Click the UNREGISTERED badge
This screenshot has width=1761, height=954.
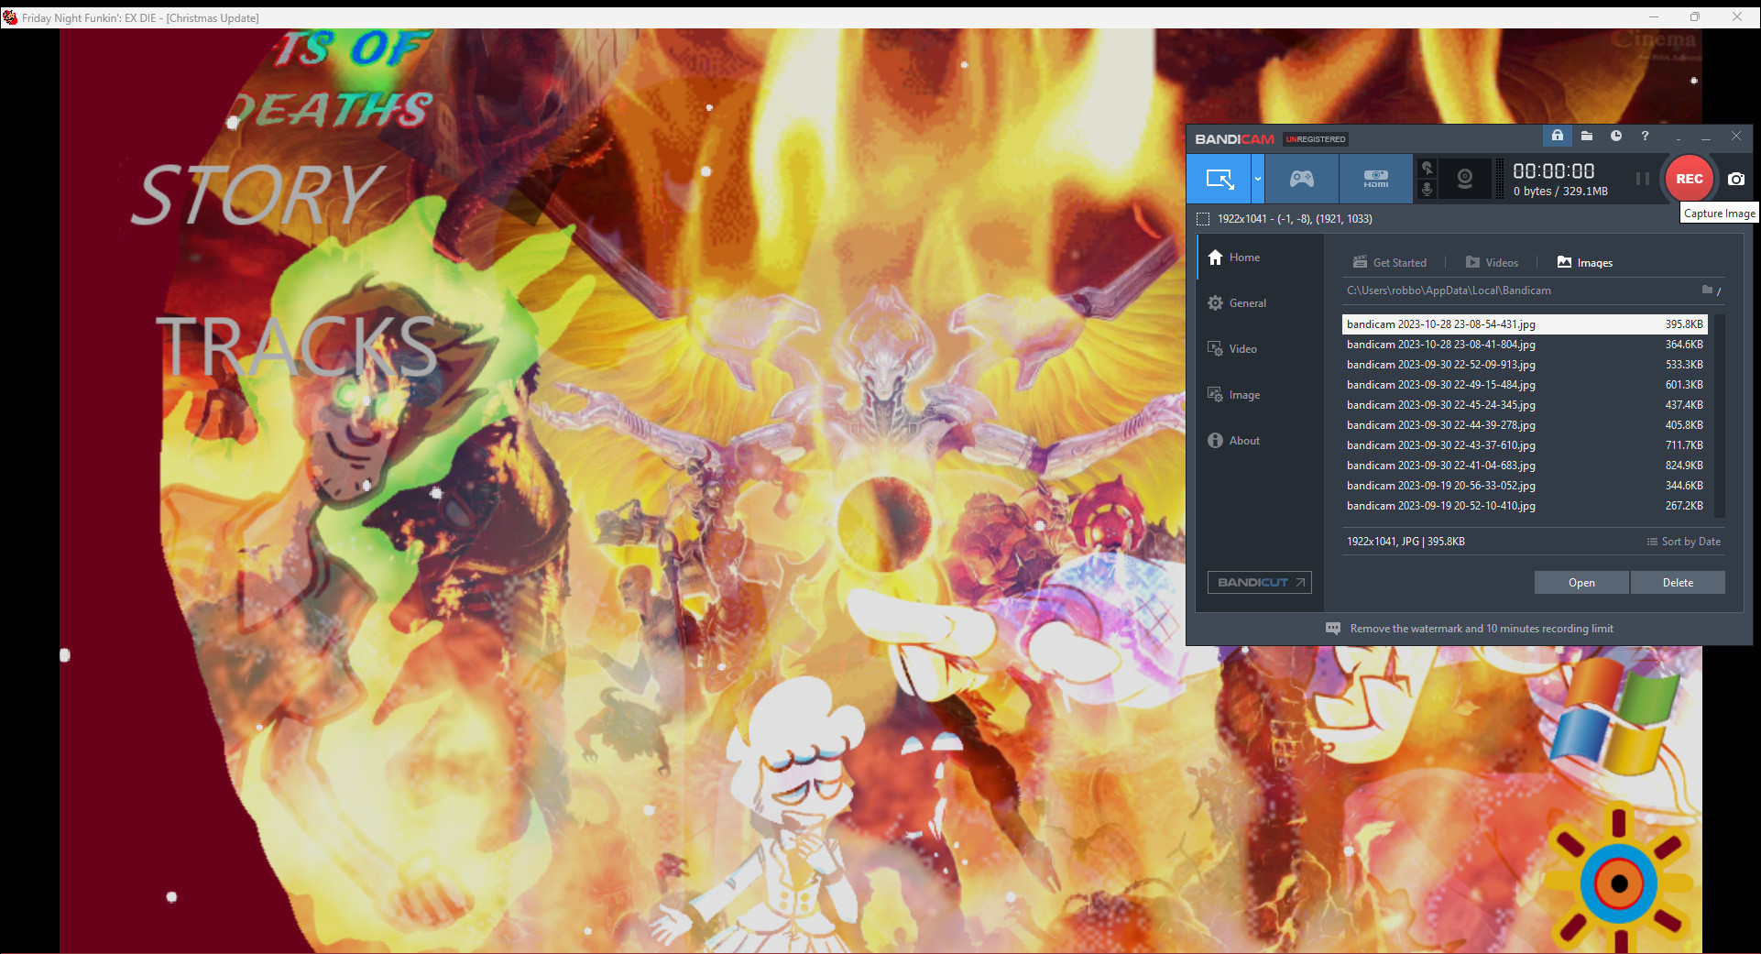click(x=1316, y=139)
